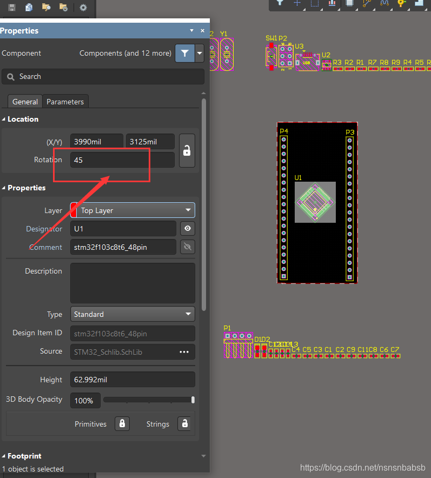Viewport: 431px width, 478px height.
Task: Collapse the Properties section
Action: pyautogui.click(x=4, y=188)
